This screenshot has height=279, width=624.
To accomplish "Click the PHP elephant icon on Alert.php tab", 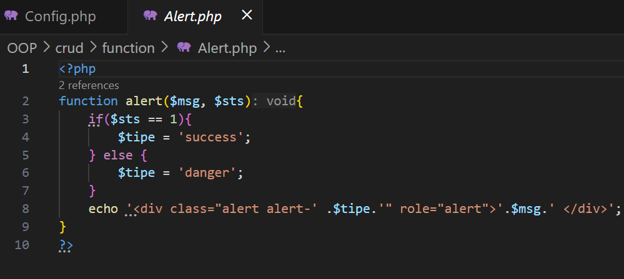I will (x=150, y=16).
